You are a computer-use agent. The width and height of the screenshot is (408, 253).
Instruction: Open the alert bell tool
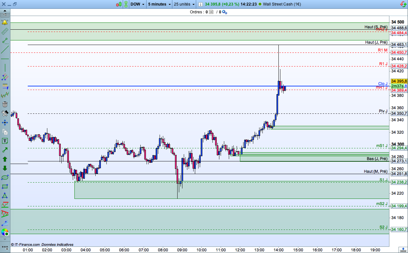[5, 22]
